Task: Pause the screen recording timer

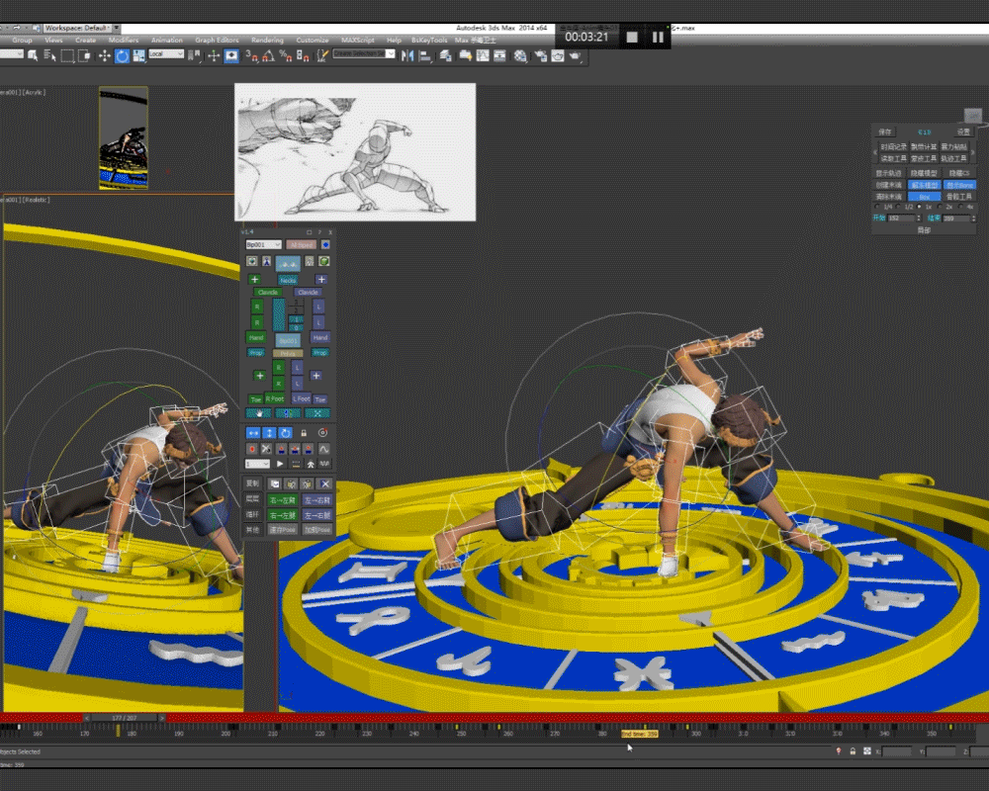Action: [x=658, y=38]
